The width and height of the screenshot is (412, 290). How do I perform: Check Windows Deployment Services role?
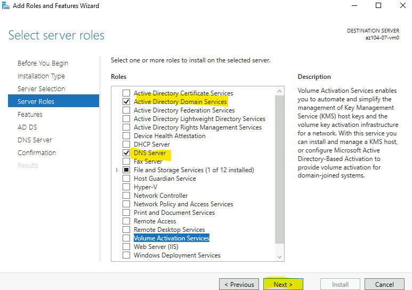(126, 255)
